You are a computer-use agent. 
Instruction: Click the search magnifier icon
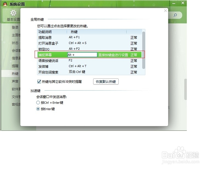coord(175,15)
